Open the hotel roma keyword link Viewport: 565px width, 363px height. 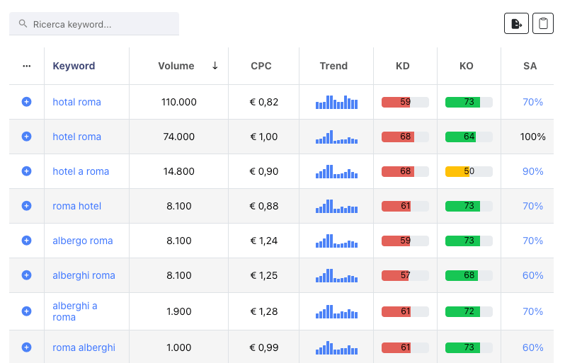tap(76, 137)
